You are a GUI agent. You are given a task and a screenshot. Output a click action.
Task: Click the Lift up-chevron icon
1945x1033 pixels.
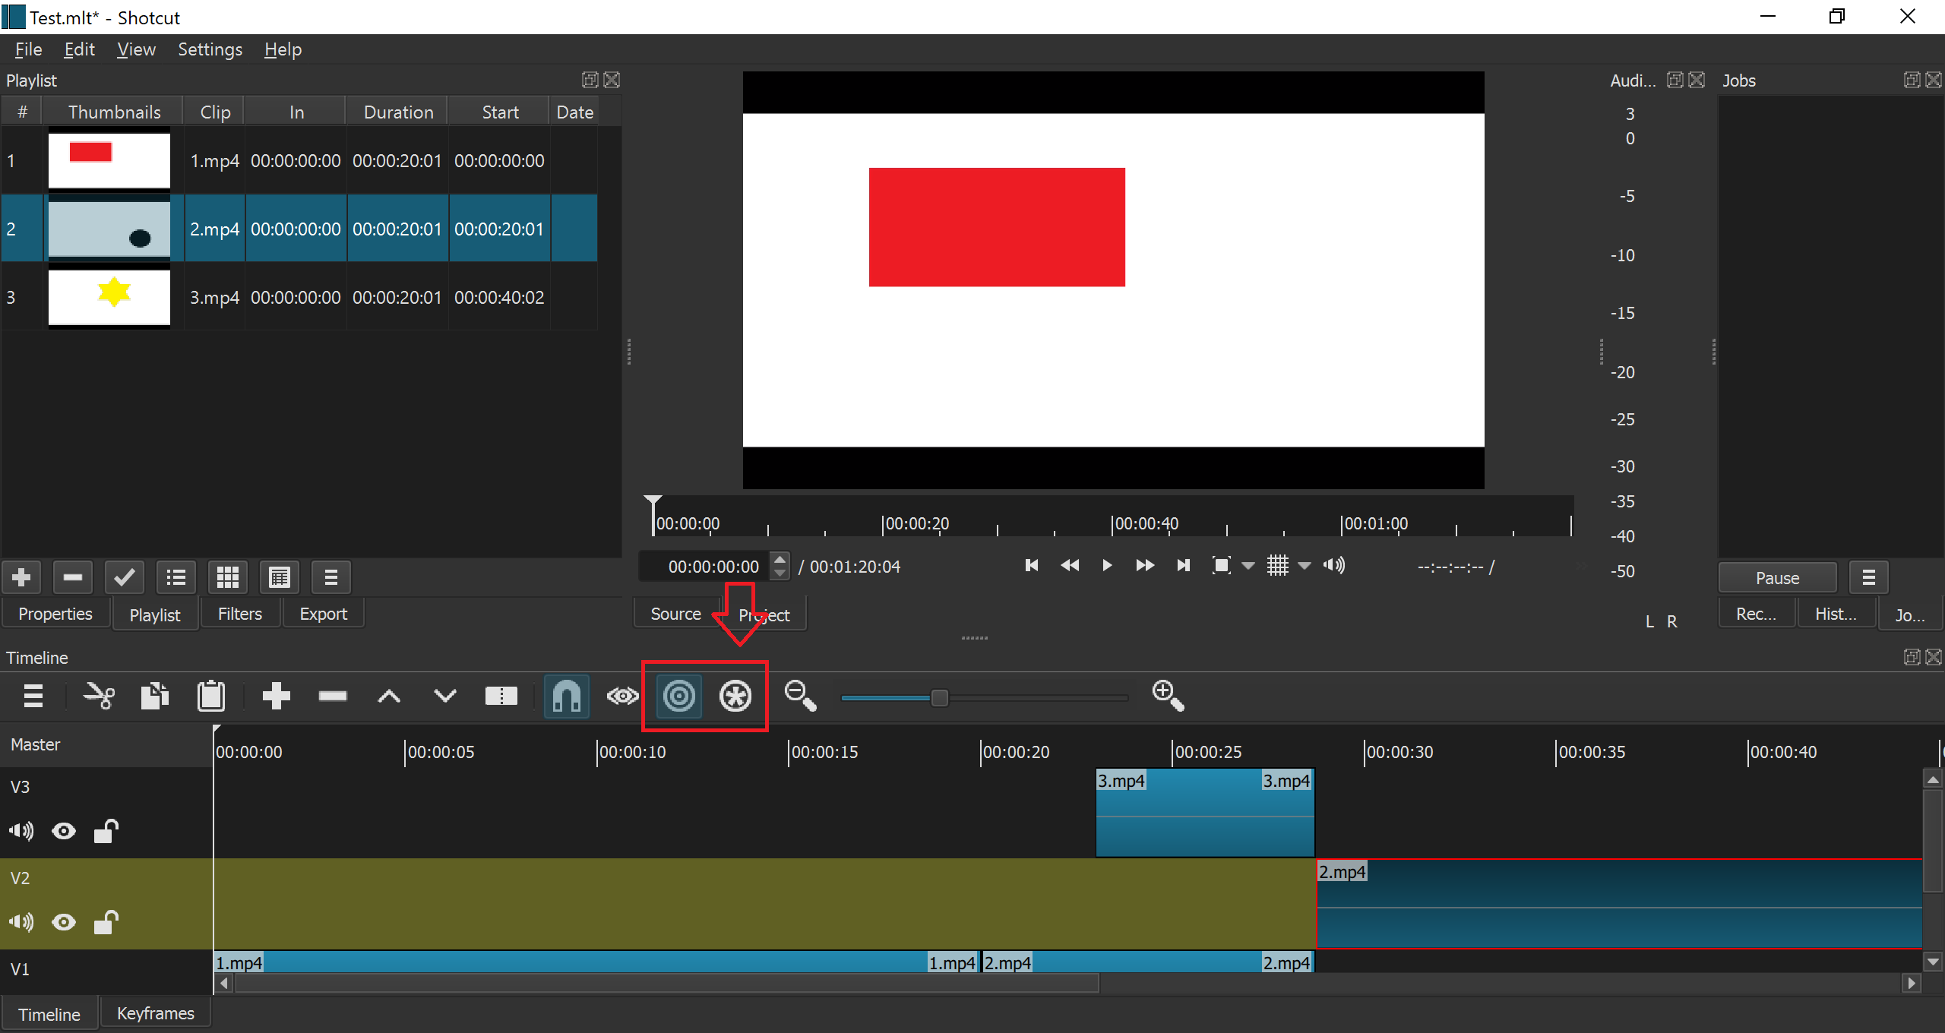tap(389, 696)
